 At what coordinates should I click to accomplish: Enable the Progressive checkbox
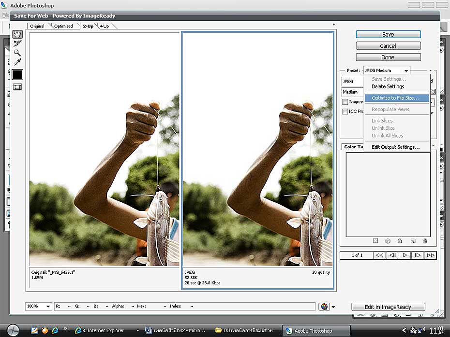pyautogui.click(x=345, y=102)
